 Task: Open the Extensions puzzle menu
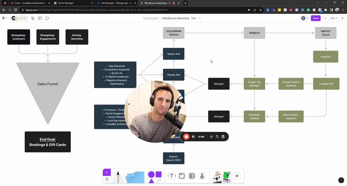coord(326,10)
